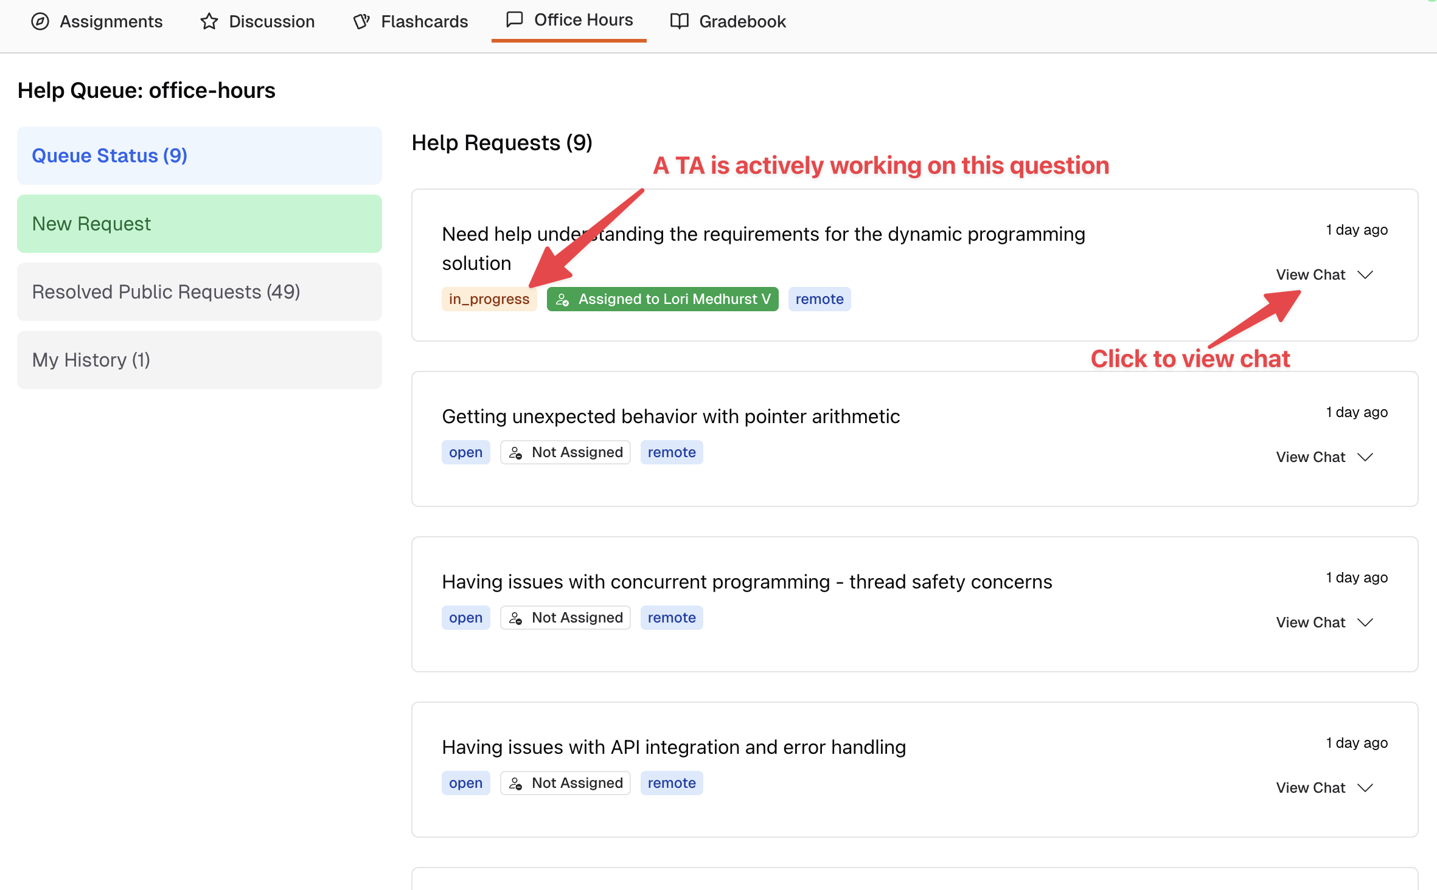
Task: Click the Assignments compass icon
Action: (x=40, y=21)
